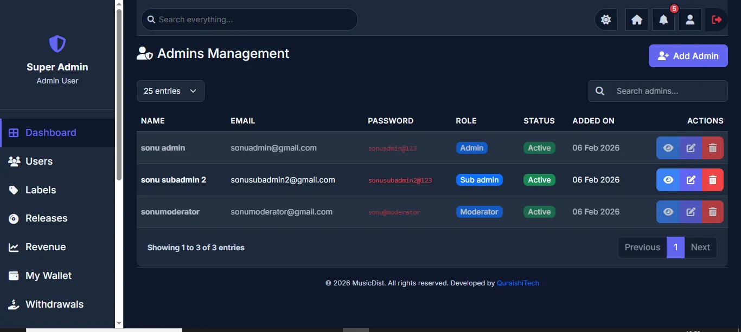The image size is (741, 332).
Task: View the sonu admin row with its eye icon
Action: click(668, 148)
